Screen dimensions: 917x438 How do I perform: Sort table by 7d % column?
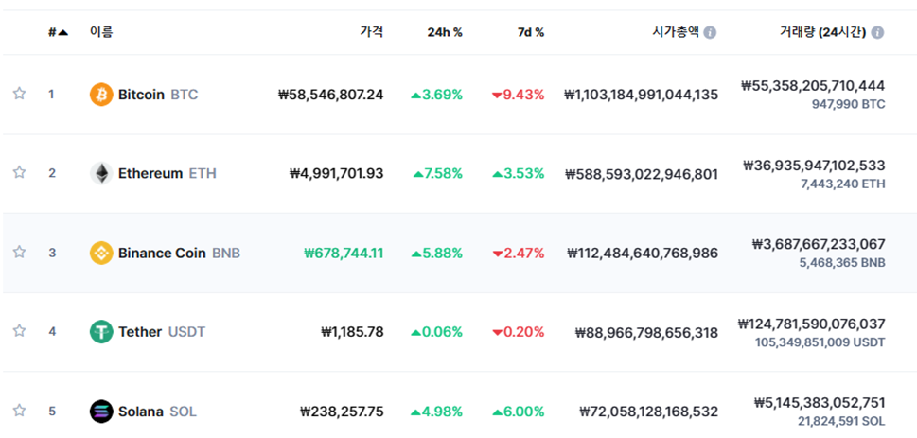[531, 33]
